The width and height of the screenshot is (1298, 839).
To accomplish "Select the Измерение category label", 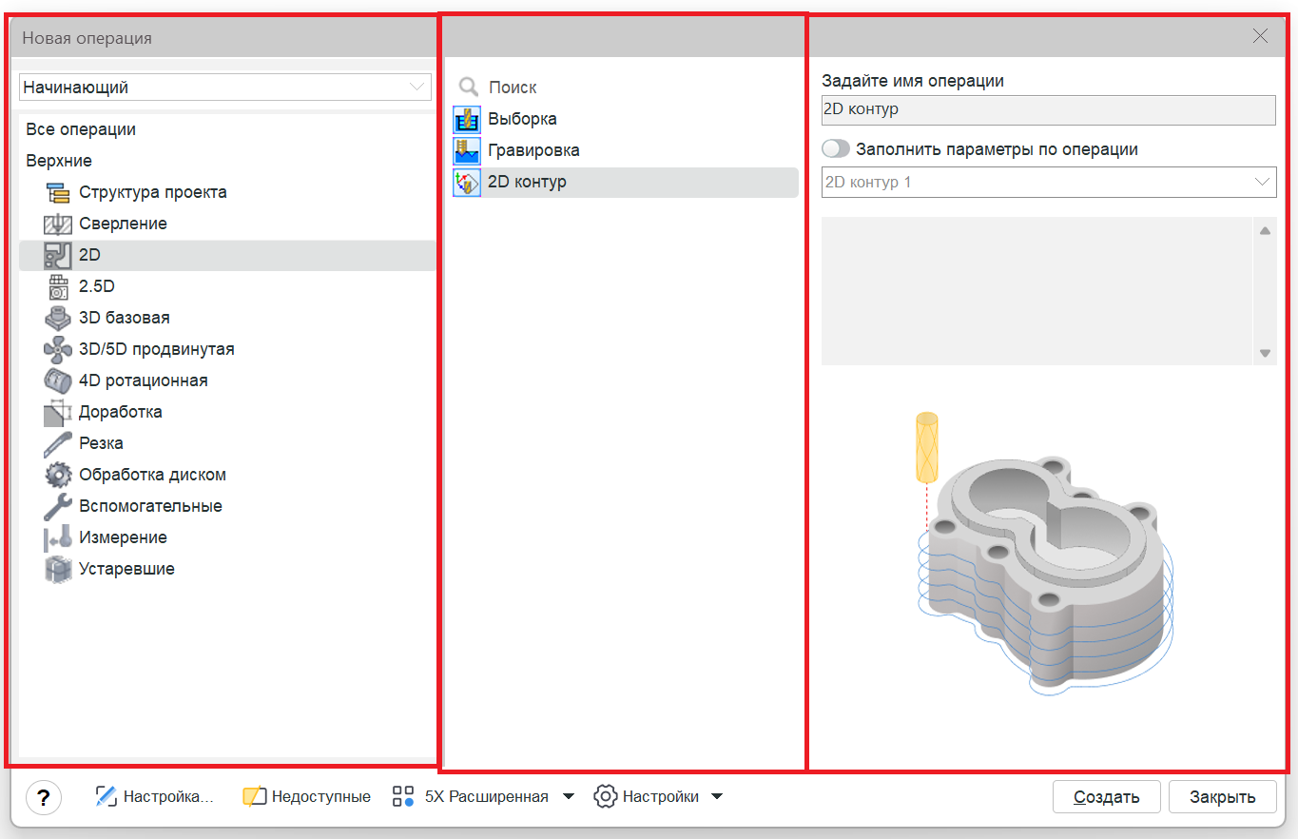I will (123, 537).
